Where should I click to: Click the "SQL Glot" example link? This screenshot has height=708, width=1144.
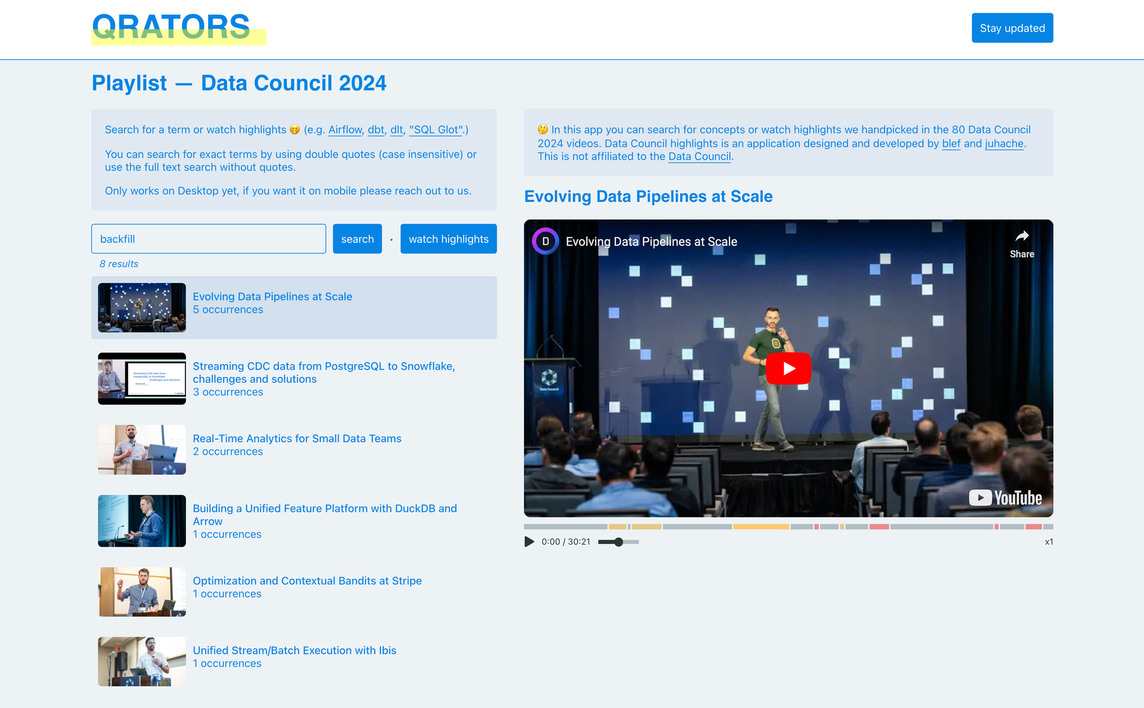coord(436,130)
